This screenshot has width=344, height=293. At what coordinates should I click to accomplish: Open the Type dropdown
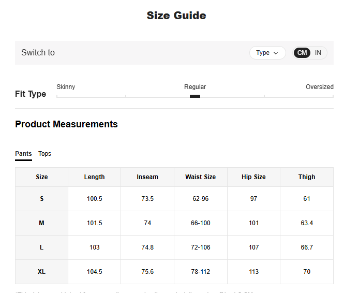coord(267,53)
